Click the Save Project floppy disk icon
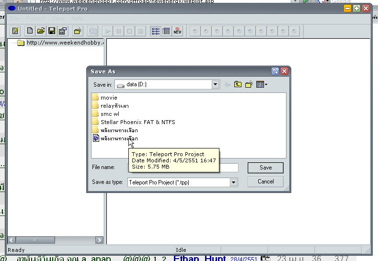378x261 pixels. coord(51,31)
